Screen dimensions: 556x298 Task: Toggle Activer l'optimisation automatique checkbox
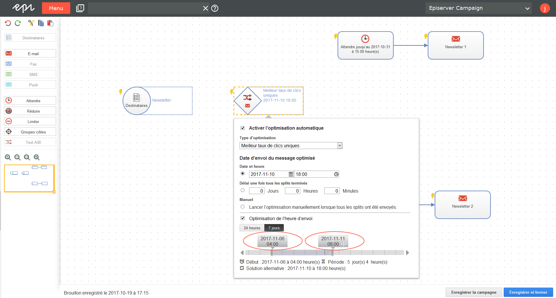(x=243, y=128)
